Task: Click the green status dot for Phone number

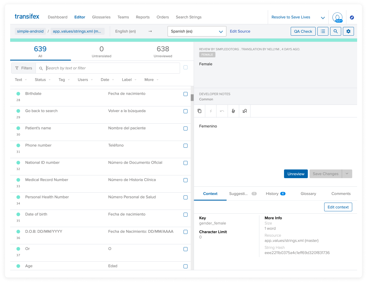Action: [18, 145]
